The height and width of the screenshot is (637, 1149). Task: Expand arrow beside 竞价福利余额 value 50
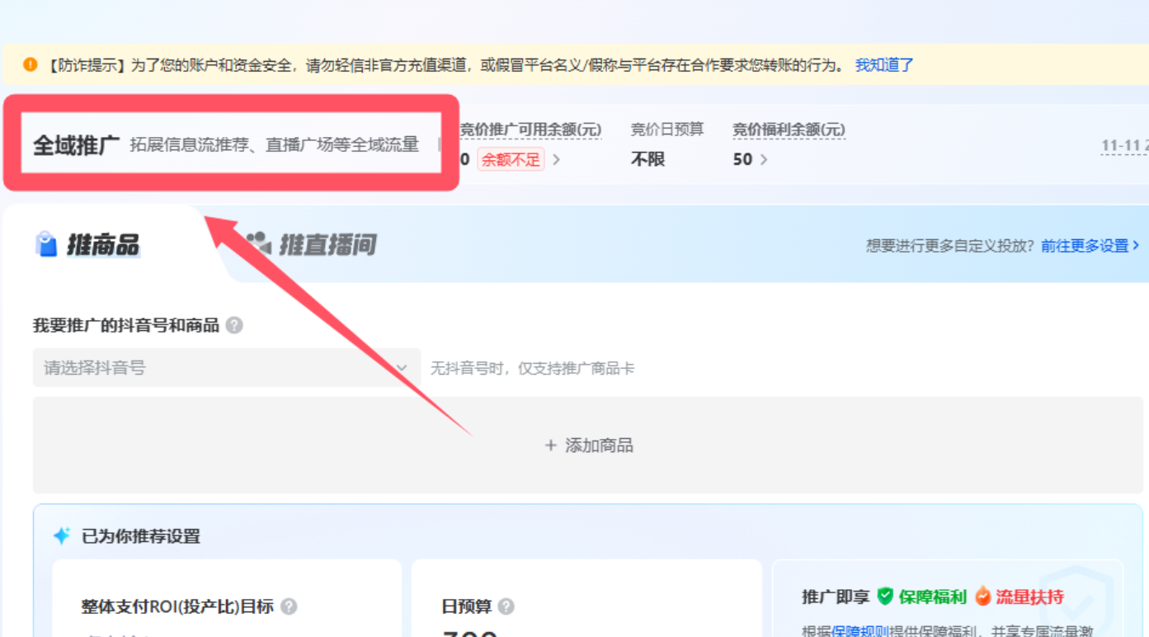(x=764, y=160)
